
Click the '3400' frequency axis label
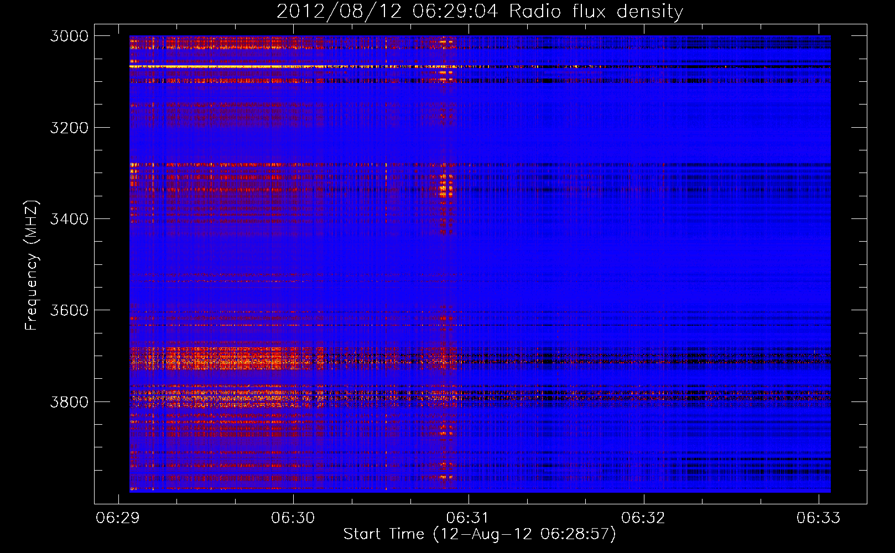(x=69, y=219)
